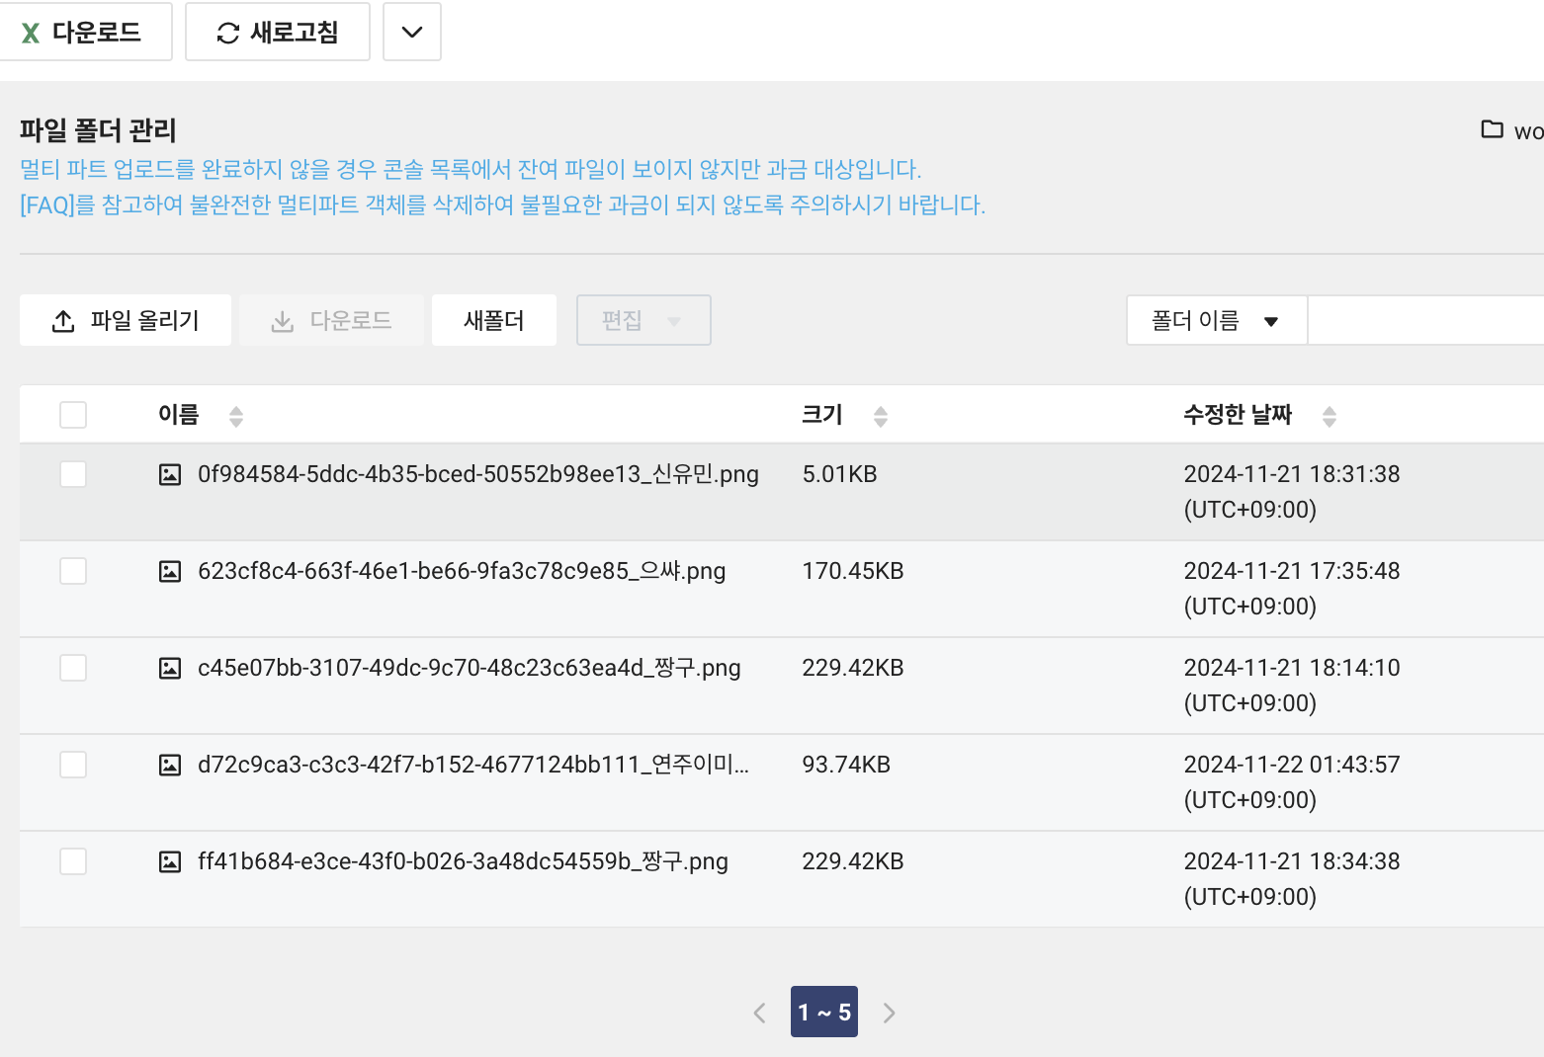The image size is (1544, 1057).
Task: Click the 파일 올리기 upload button
Action: tap(126, 320)
